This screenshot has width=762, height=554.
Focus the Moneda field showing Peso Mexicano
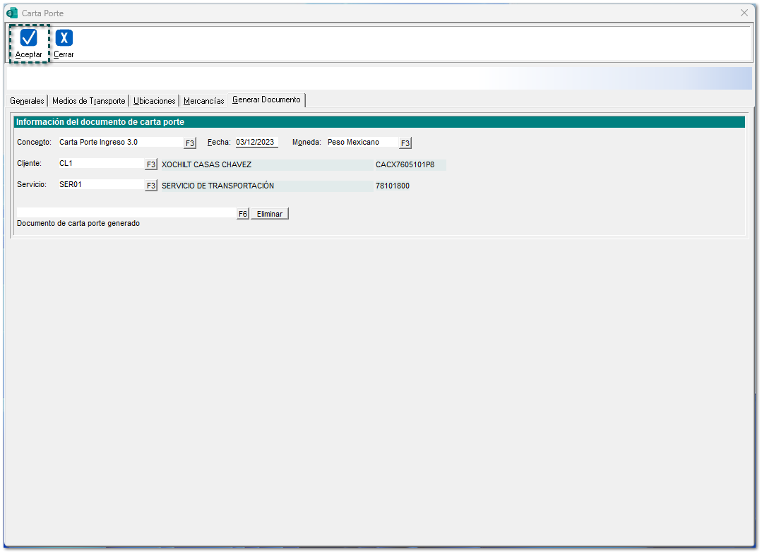pyautogui.click(x=360, y=143)
